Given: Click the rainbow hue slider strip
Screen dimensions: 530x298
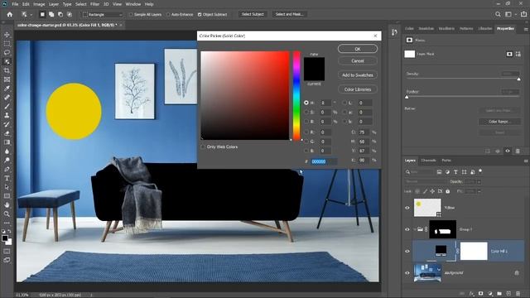Looking at the screenshot, I should (296, 96).
